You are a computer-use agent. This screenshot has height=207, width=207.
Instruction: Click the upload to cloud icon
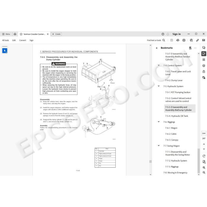click(178, 40)
